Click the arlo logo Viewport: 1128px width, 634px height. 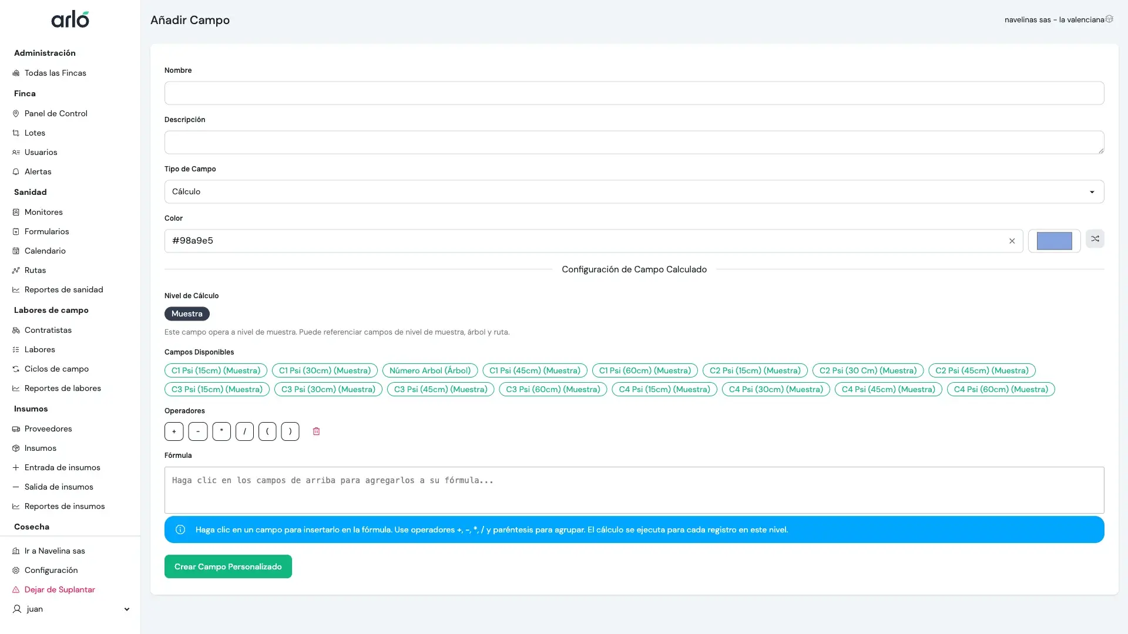tap(70, 18)
